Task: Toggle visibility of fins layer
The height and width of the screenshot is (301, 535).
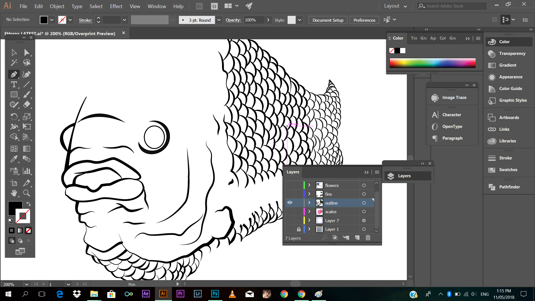Action: [x=290, y=194]
